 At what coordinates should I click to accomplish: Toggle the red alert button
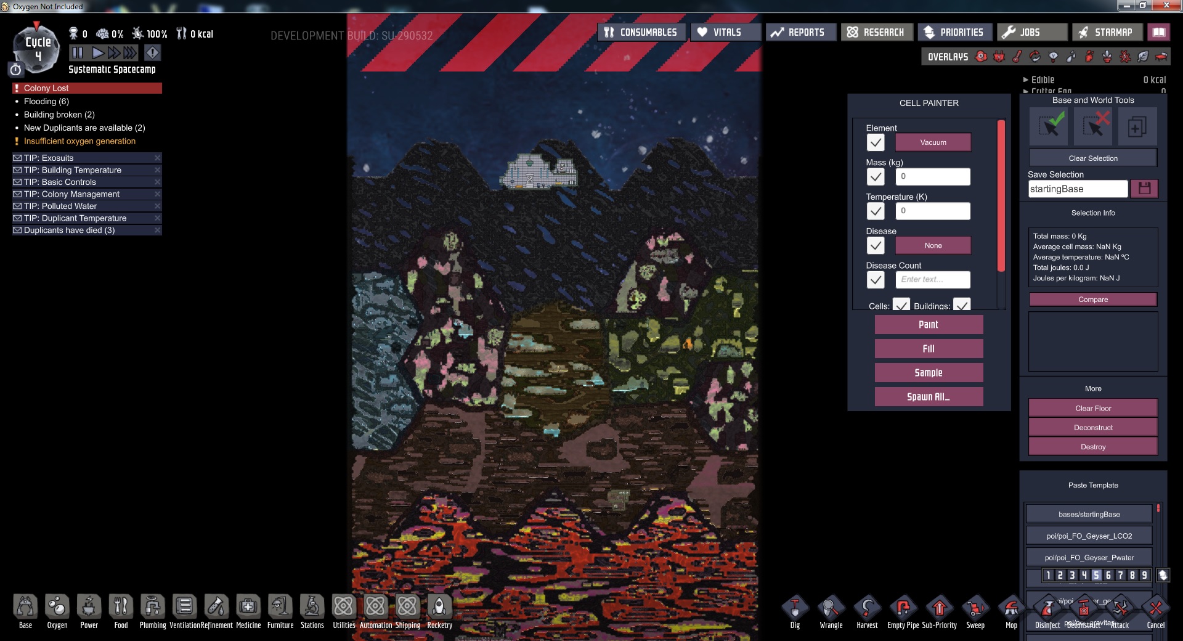pos(152,53)
